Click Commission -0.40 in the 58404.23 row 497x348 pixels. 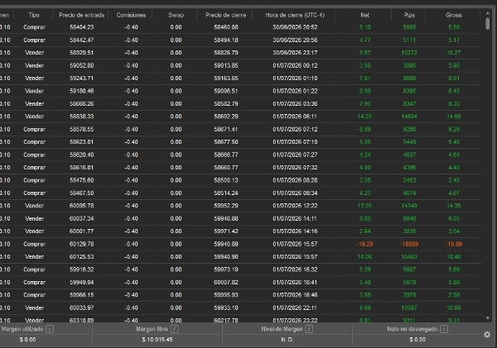pos(131,27)
